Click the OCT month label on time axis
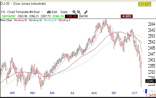This screenshot has width=156, height=98. click(x=135, y=93)
